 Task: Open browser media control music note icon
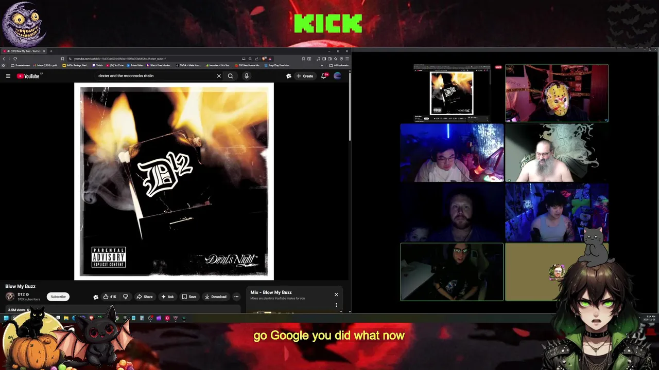pyautogui.click(x=318, y=59)
